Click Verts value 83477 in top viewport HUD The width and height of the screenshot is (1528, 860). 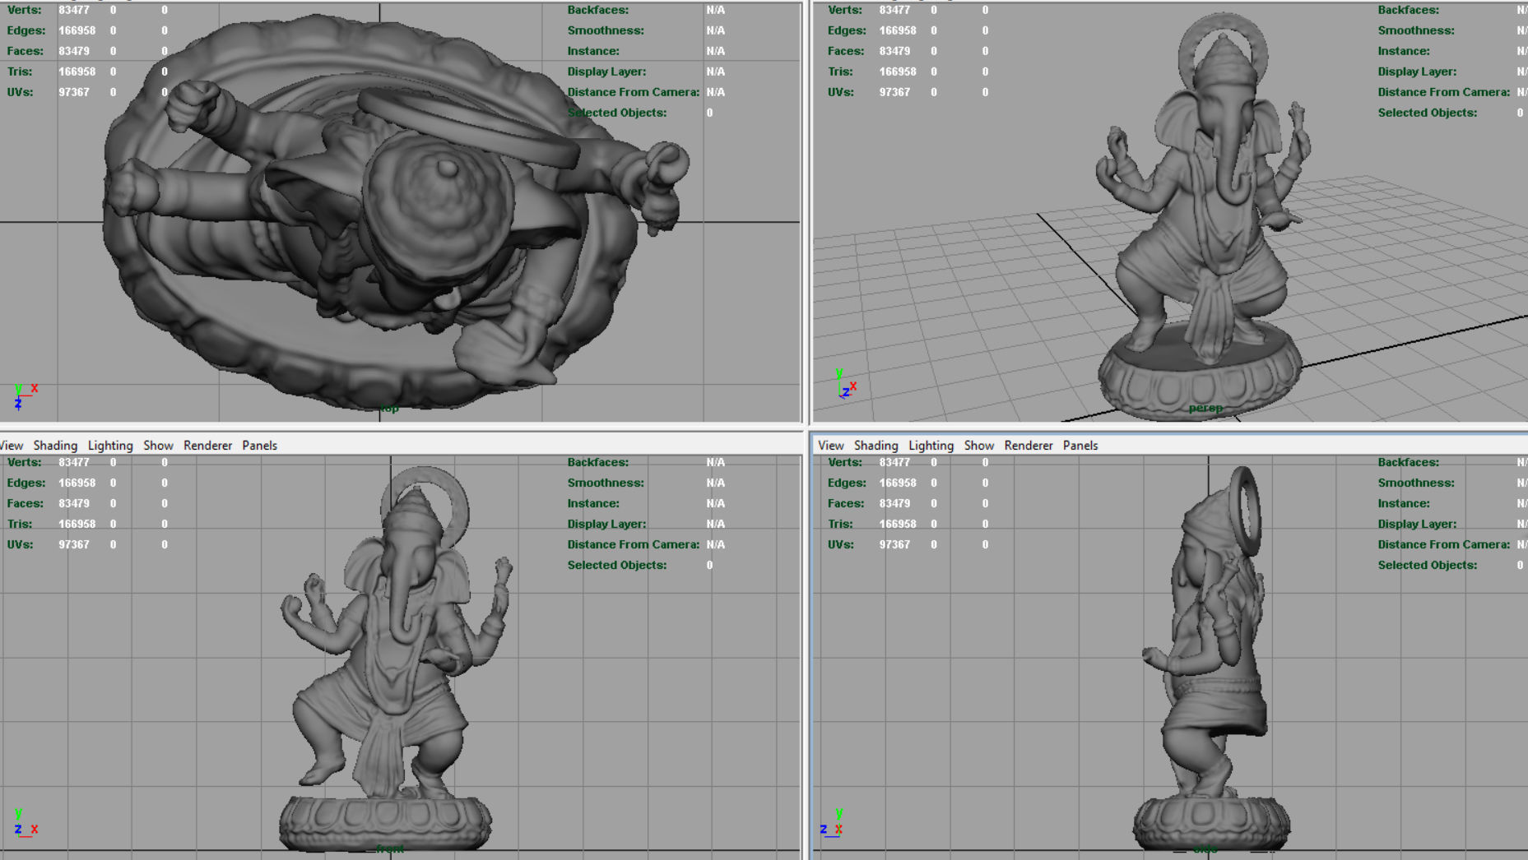74,10
